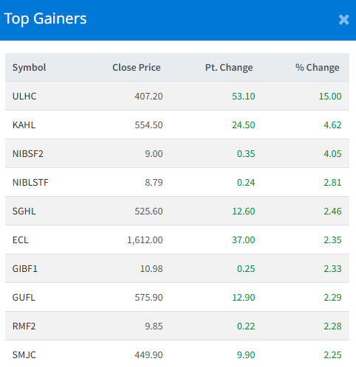
Task: Click the Top Gainers title
Action: click(46, 18)
